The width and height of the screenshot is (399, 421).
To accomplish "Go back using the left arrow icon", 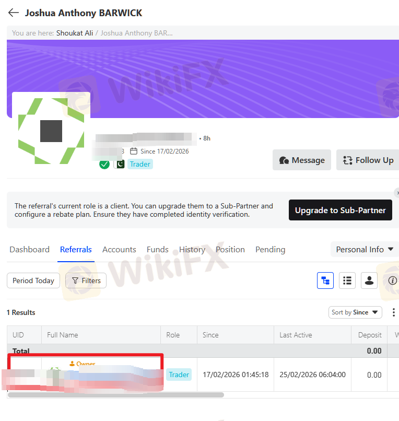I will (14, 13).
